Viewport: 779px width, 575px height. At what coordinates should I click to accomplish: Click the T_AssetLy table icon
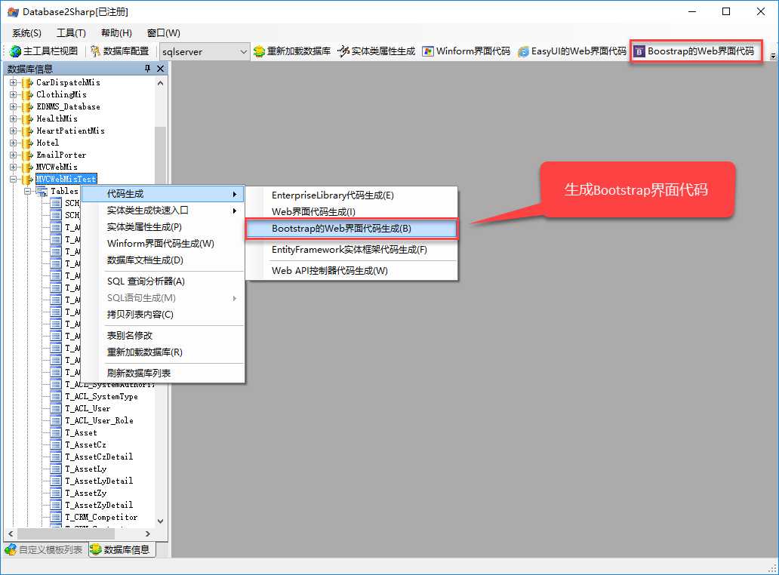pyautogui.click(x=56, y=469)
